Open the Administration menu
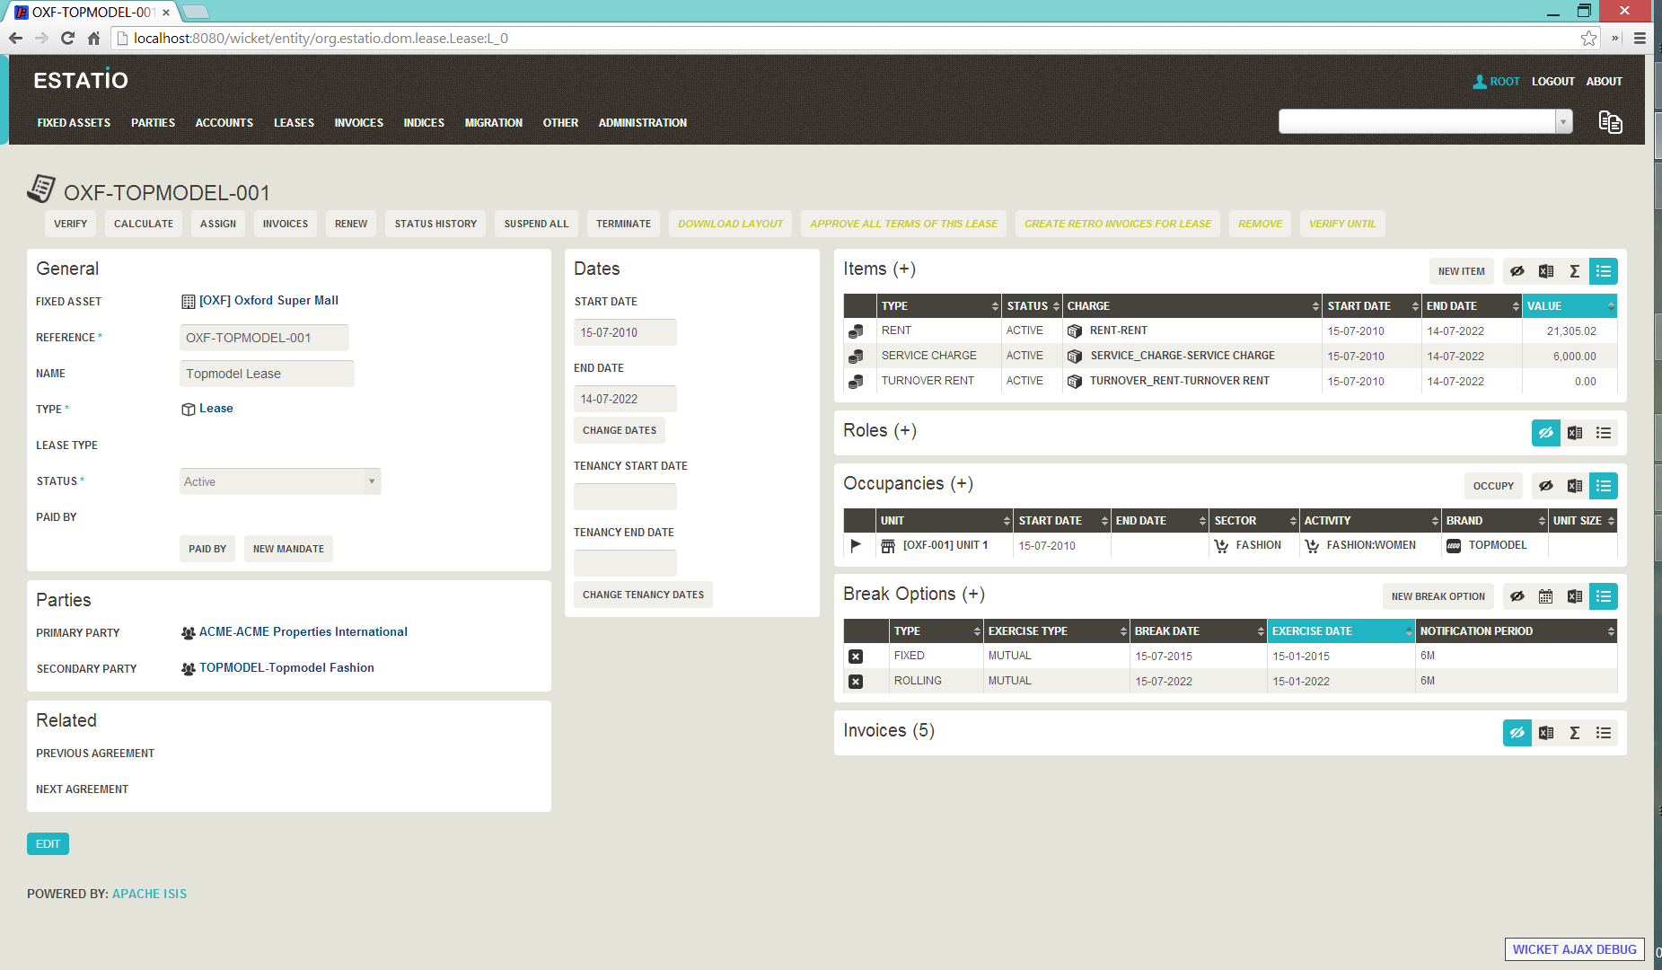The image size is (1662, 970). point(642,123)
